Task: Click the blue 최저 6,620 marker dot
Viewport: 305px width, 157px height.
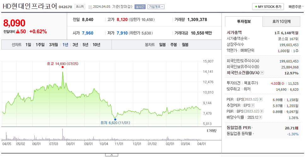Action: click(x=115, y=119)
